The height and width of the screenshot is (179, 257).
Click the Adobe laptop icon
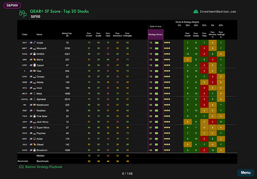(34, 82)
